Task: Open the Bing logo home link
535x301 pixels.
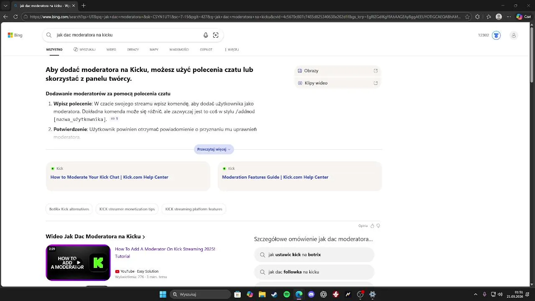Action: (x=15, y=35)
